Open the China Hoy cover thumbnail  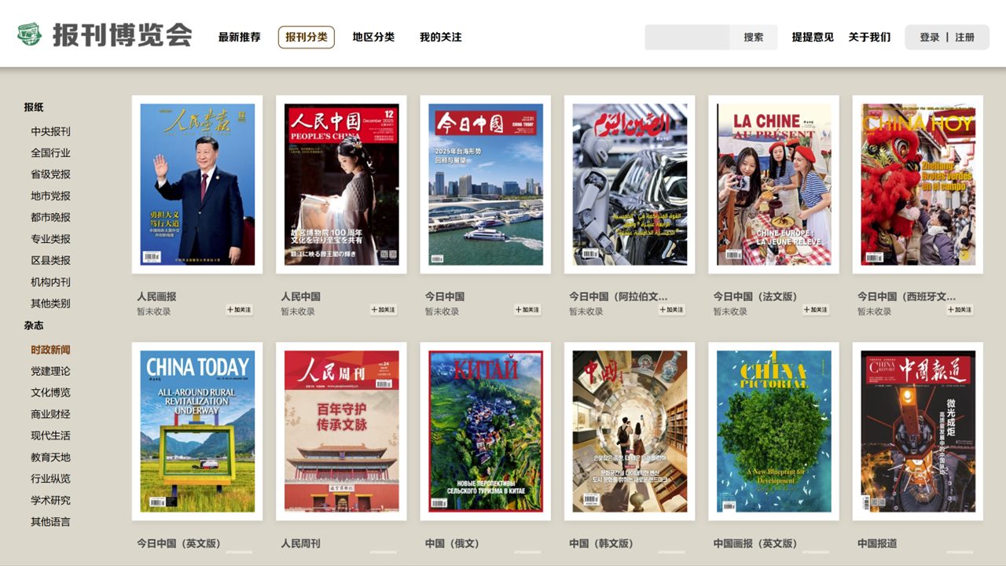pos(918,185)
